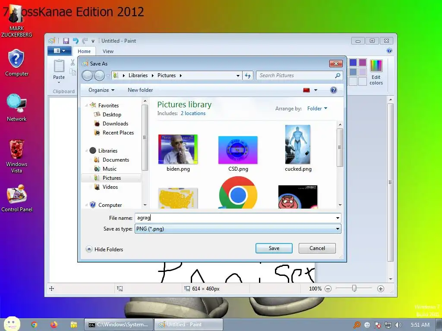Open the blue Paint application menu button
The image size is (442, 331).
(x=59, y=51)
